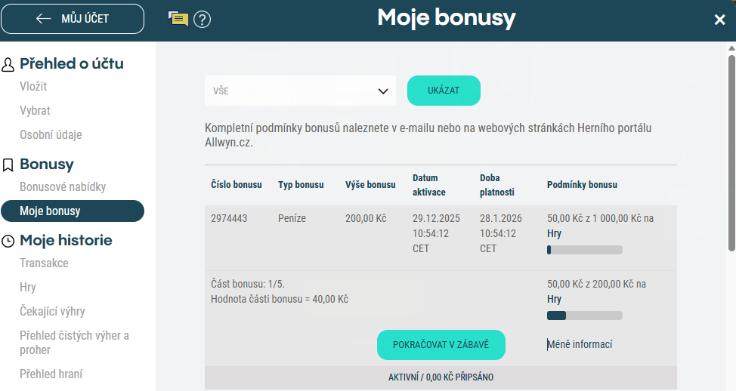Click the vertical page scrollbar
736x391 pixels.
coord(731,151)
